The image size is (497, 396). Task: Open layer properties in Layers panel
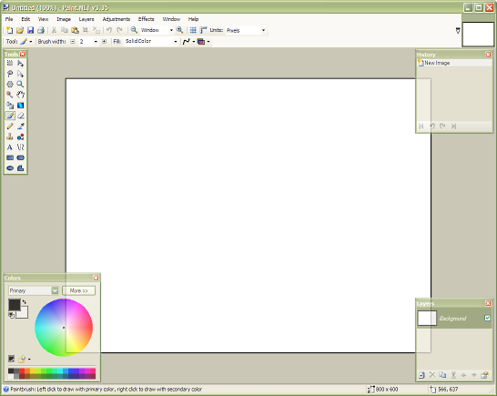tap(484, 375)
